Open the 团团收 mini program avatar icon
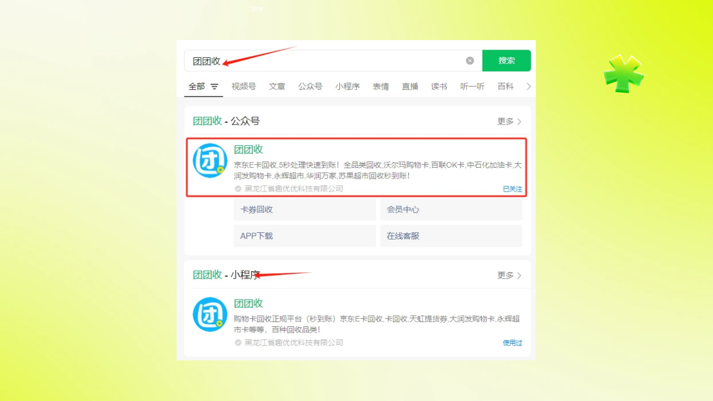 210,315
